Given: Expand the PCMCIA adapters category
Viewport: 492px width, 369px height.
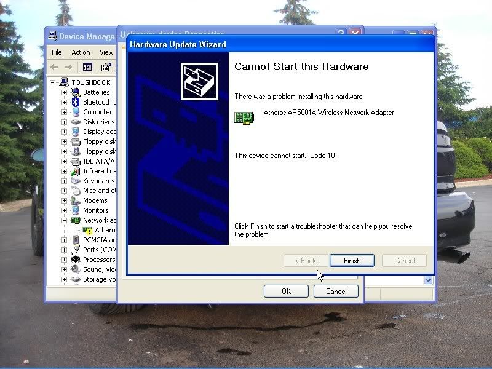Looking at the screenshot, I should coord(64,240).
